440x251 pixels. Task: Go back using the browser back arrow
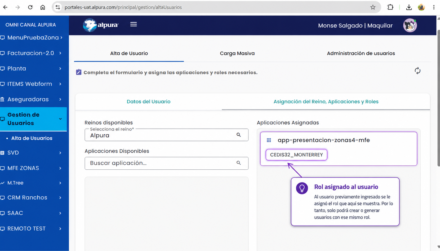(5, 7)
